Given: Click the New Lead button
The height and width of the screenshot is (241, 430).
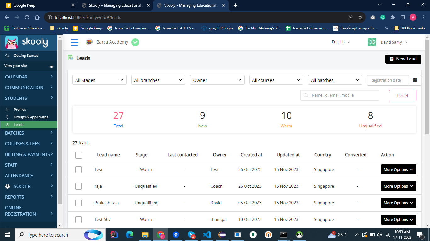Looking at the screenshot, I should pyautogui.click(x=403, y=59).
